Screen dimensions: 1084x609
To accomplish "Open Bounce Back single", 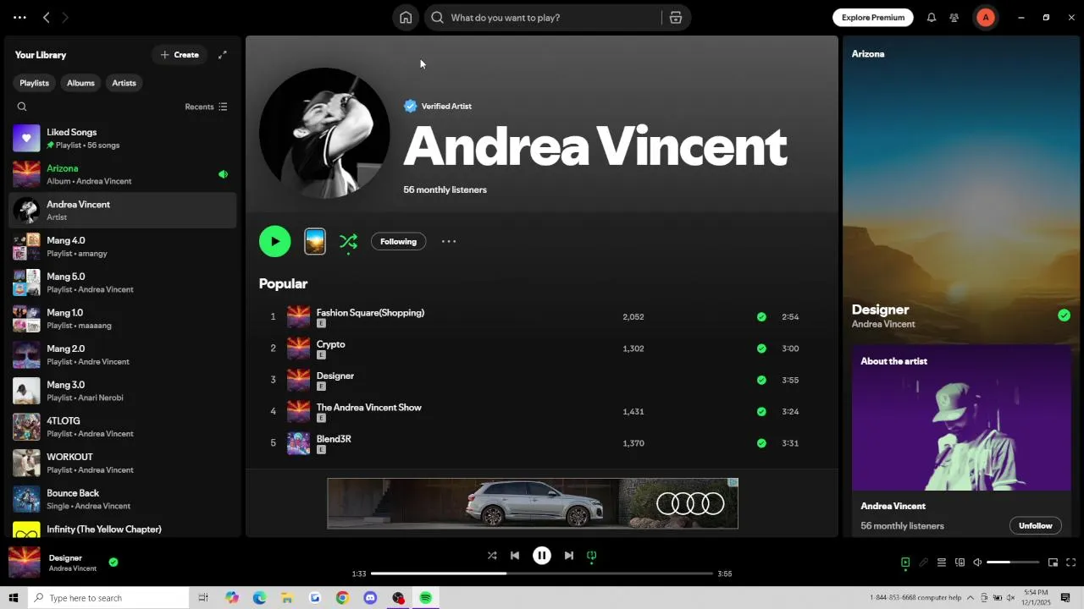I will 123,499.
